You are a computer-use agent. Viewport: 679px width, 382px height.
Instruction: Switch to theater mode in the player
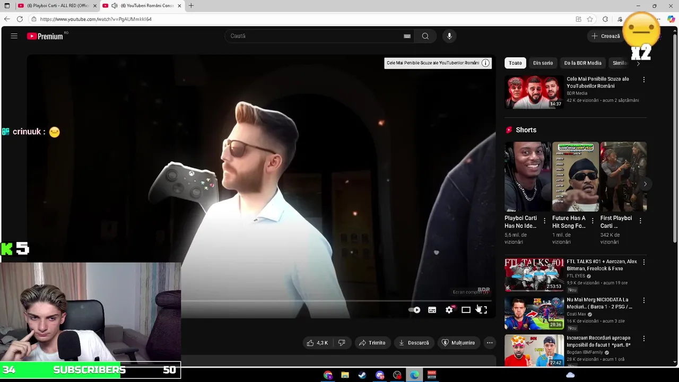coord(466,310)
